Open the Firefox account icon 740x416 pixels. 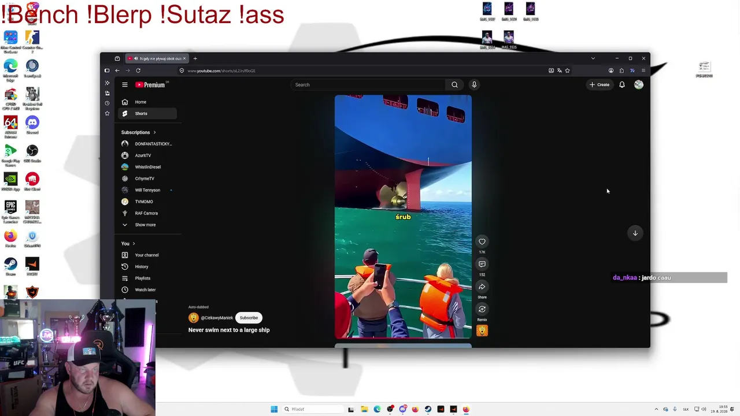(x=611, y=70)
